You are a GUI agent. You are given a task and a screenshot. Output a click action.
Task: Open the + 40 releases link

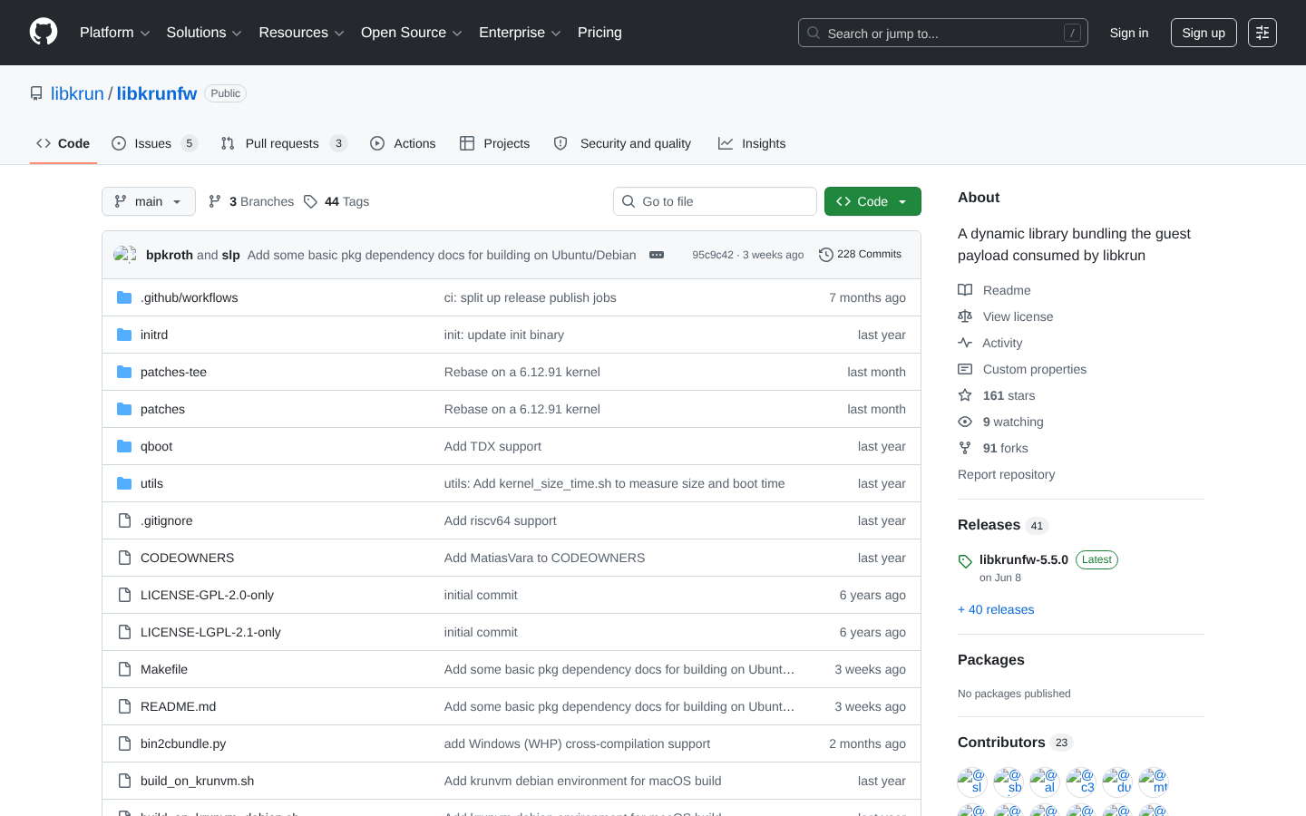996,609
